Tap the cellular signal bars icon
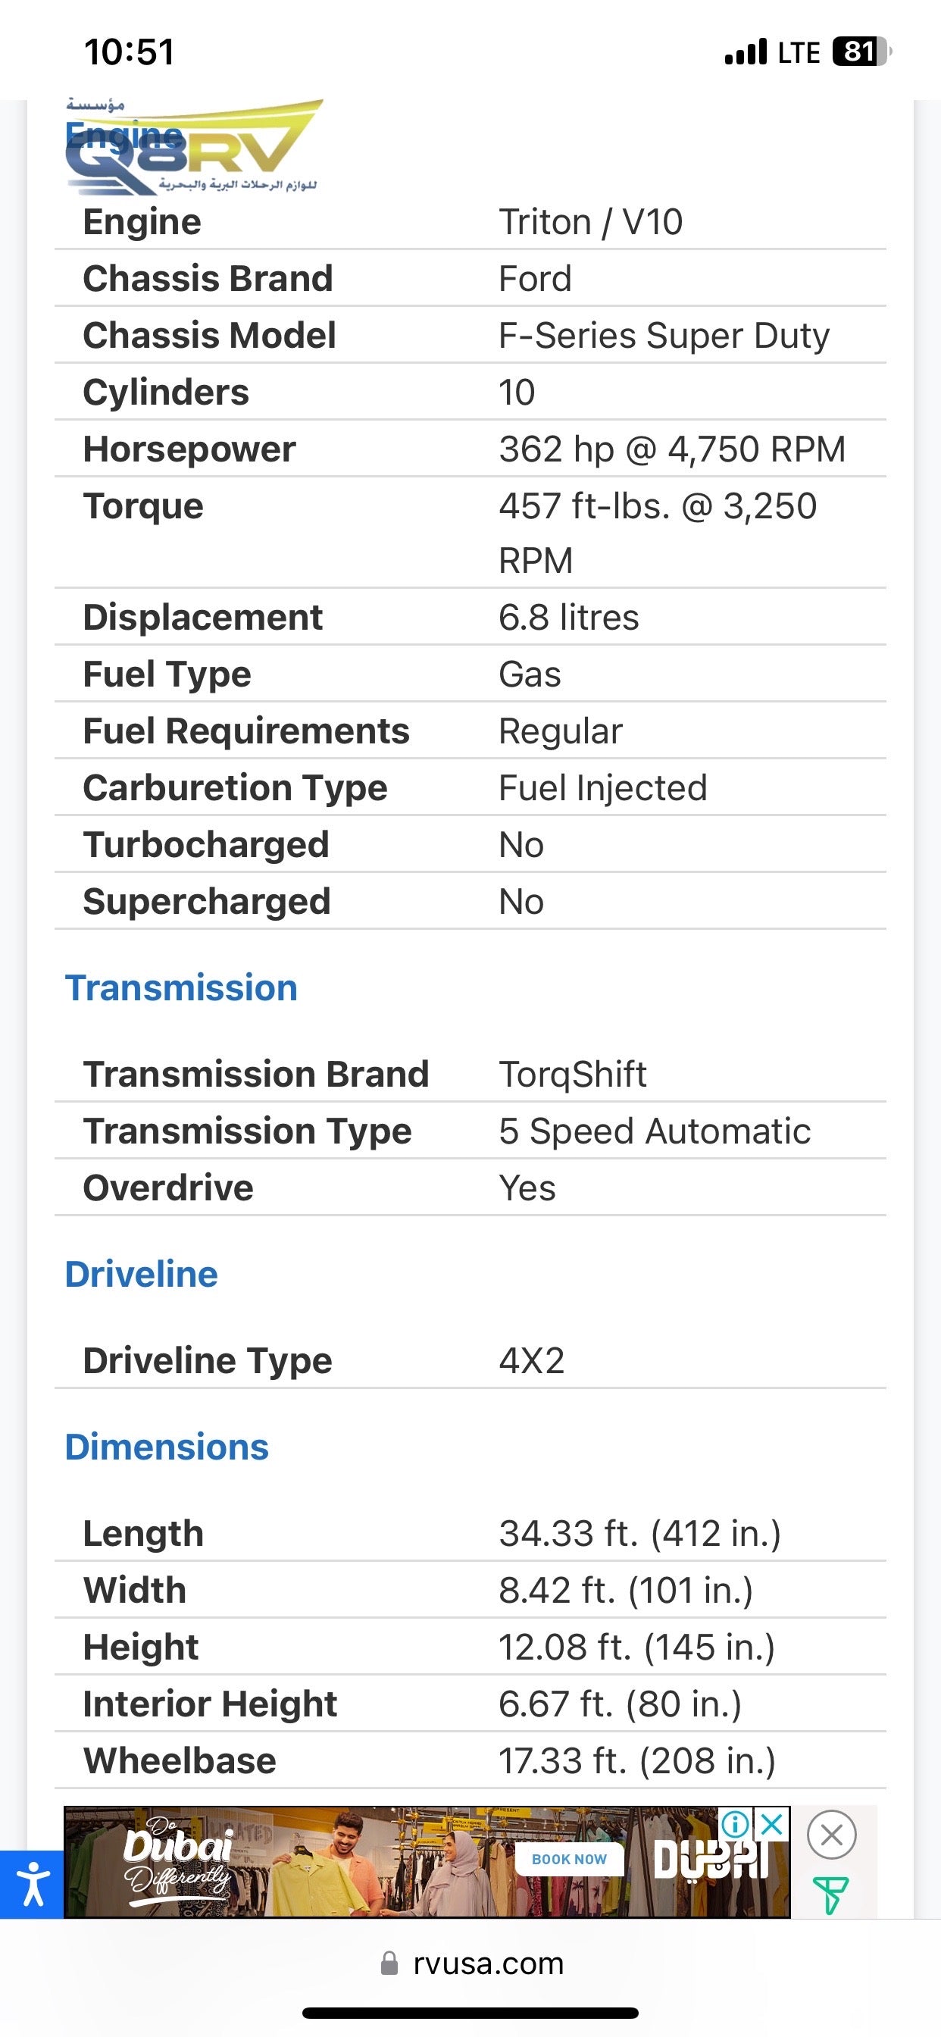This screenshot has height=2037, width=941. [746, 52]
